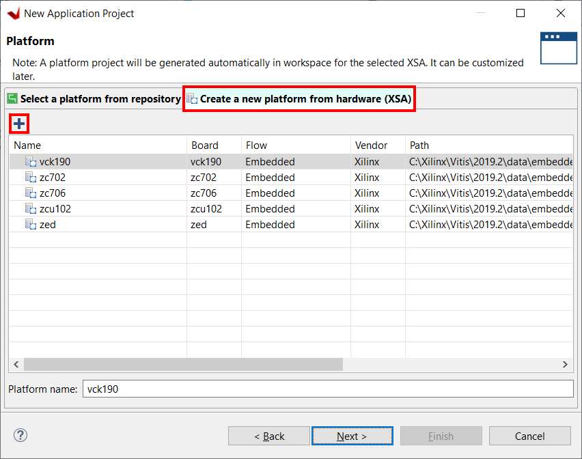The height and width of the screenshot is (459, 582).
Task: Click the disabled Finish button
Action: (x=441, y=436)
